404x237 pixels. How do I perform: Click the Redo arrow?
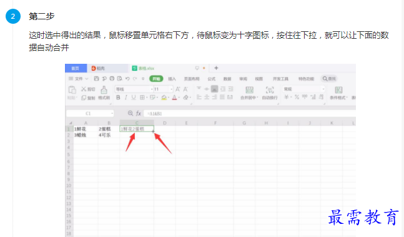135,78
